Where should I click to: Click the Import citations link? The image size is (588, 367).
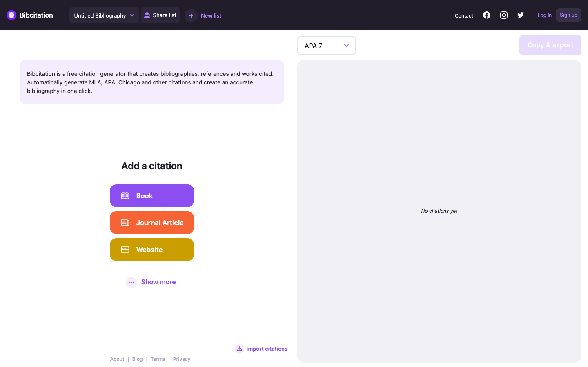[267, 349]
